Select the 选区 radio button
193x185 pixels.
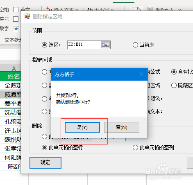pyautogui.click(x=44, y=45)
